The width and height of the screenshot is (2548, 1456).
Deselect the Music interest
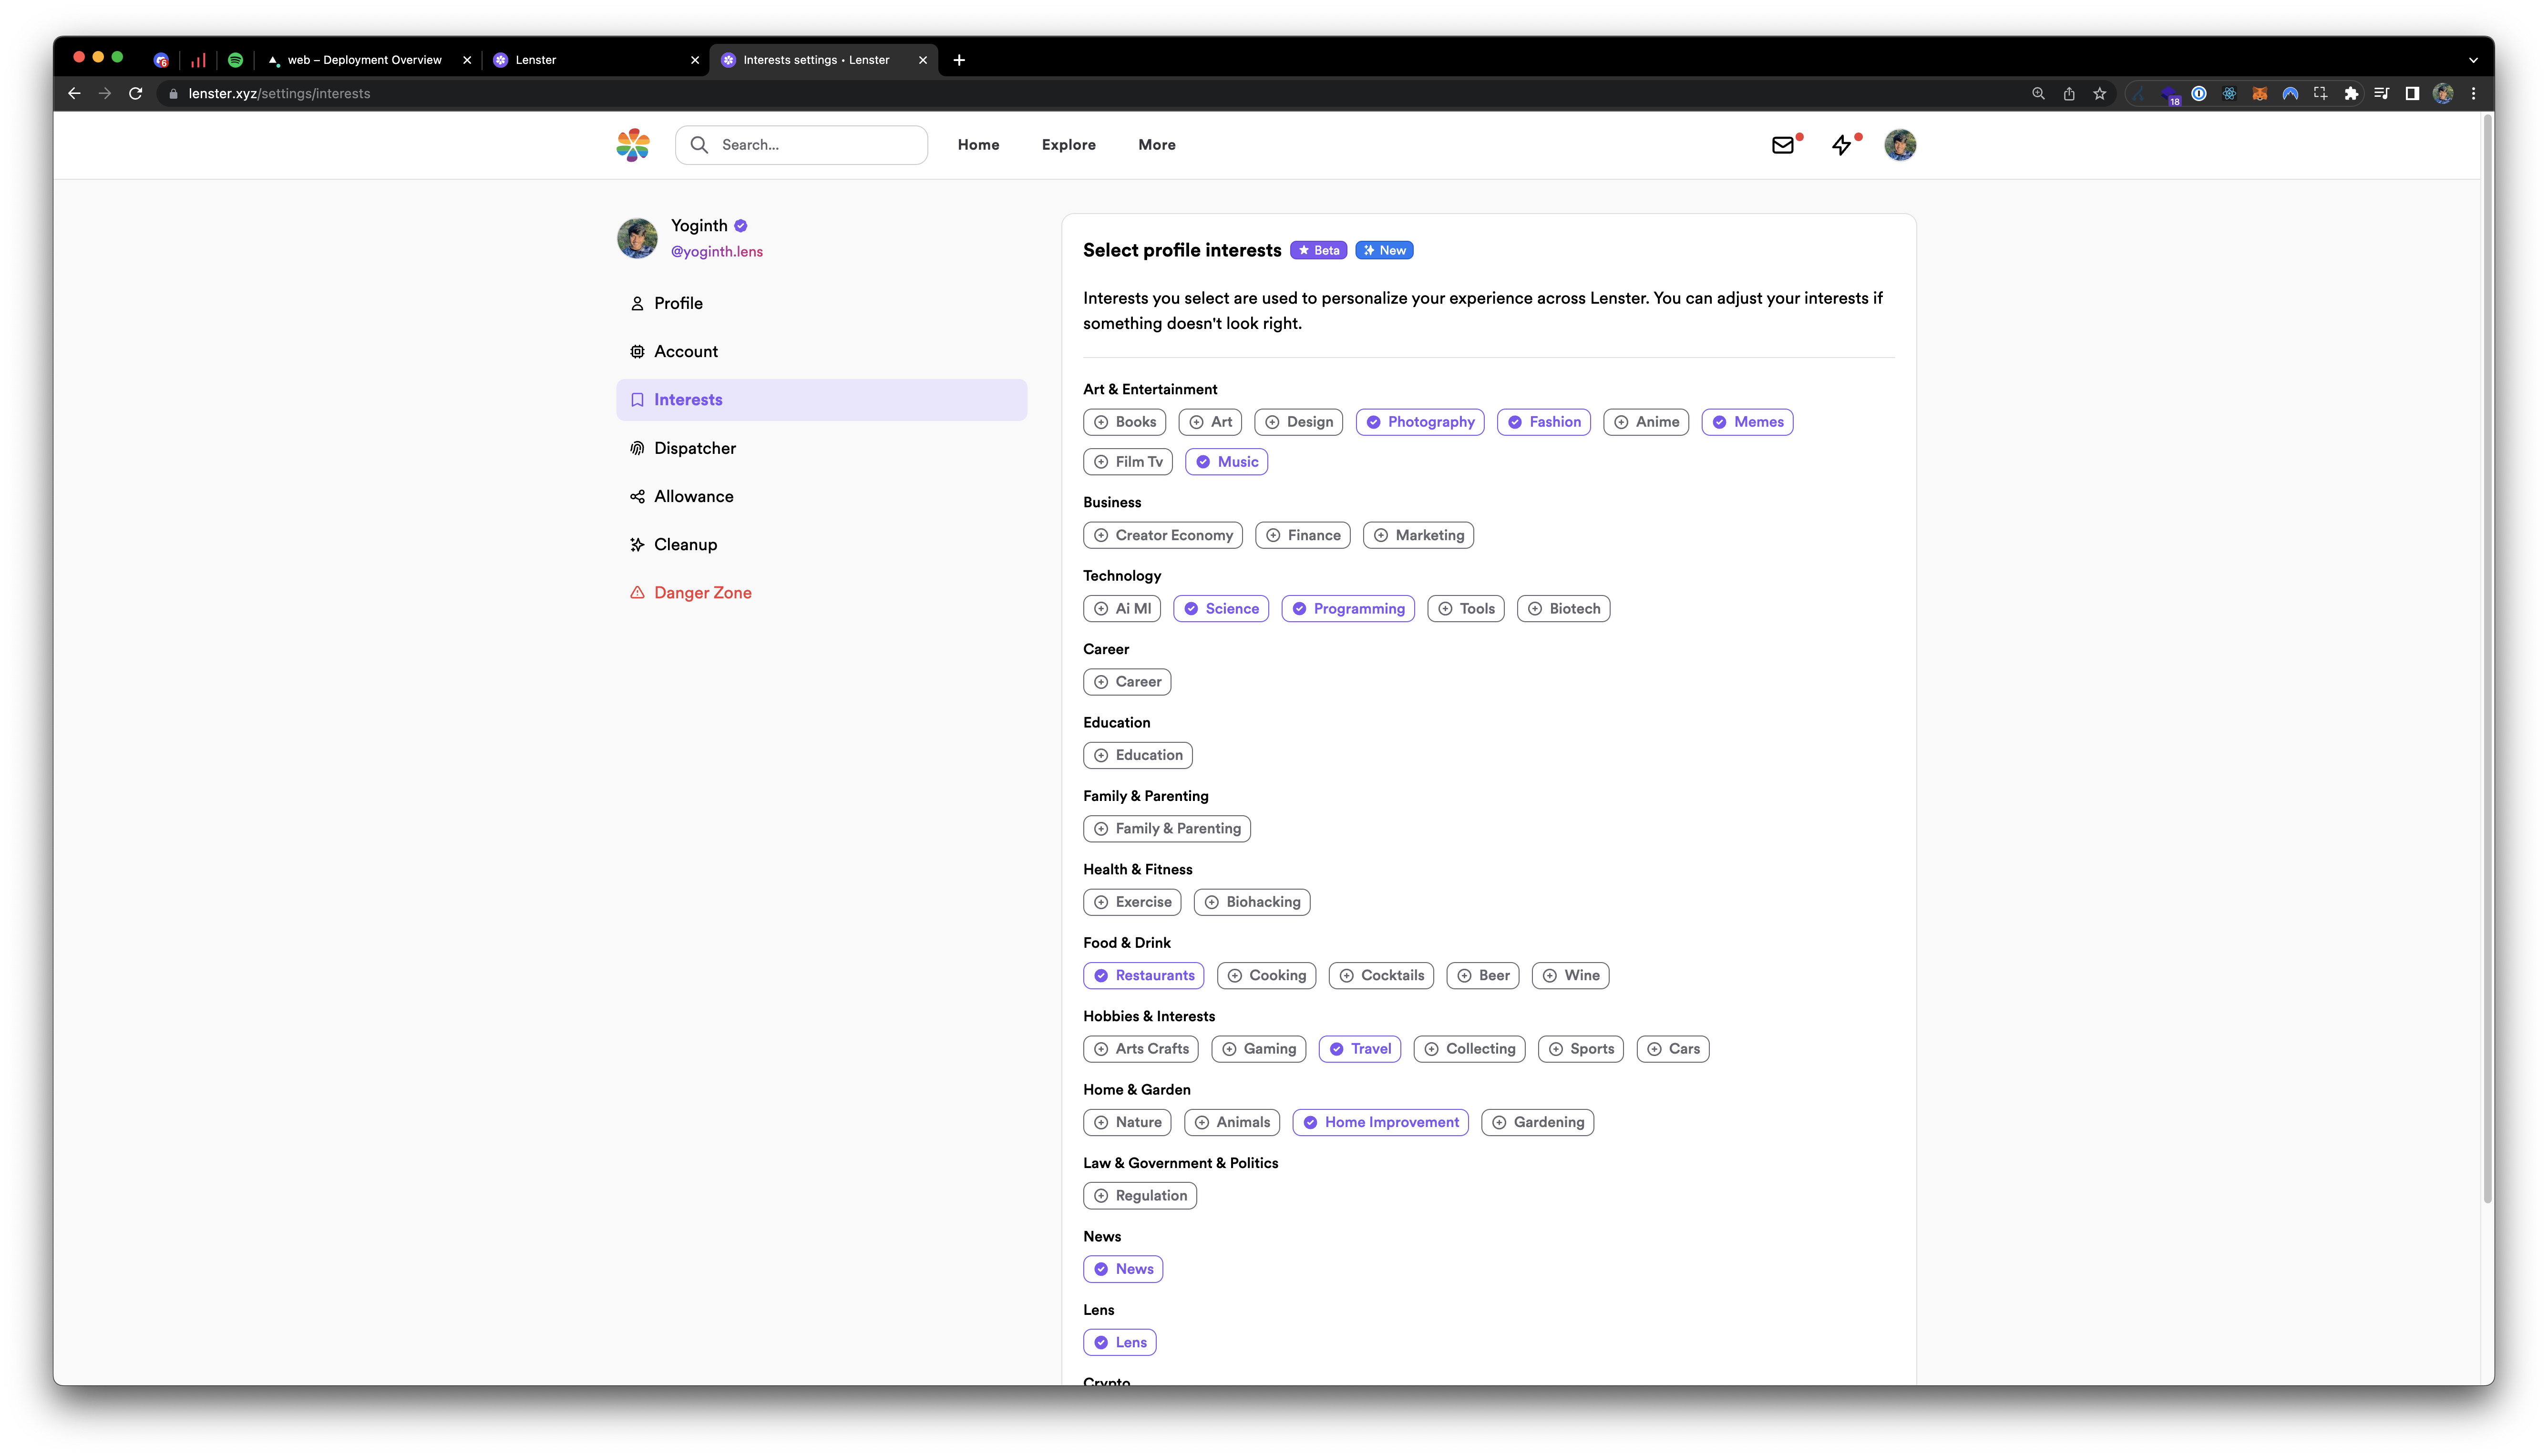click(x=1226, y=462)
